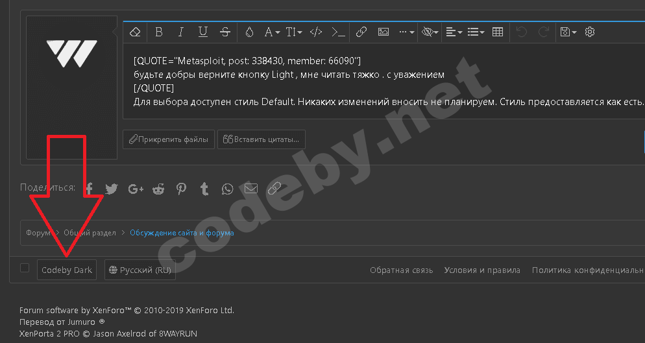Screen dimensions: 645x343
Task: Click the insert image icon
Action: pos(383,32)
